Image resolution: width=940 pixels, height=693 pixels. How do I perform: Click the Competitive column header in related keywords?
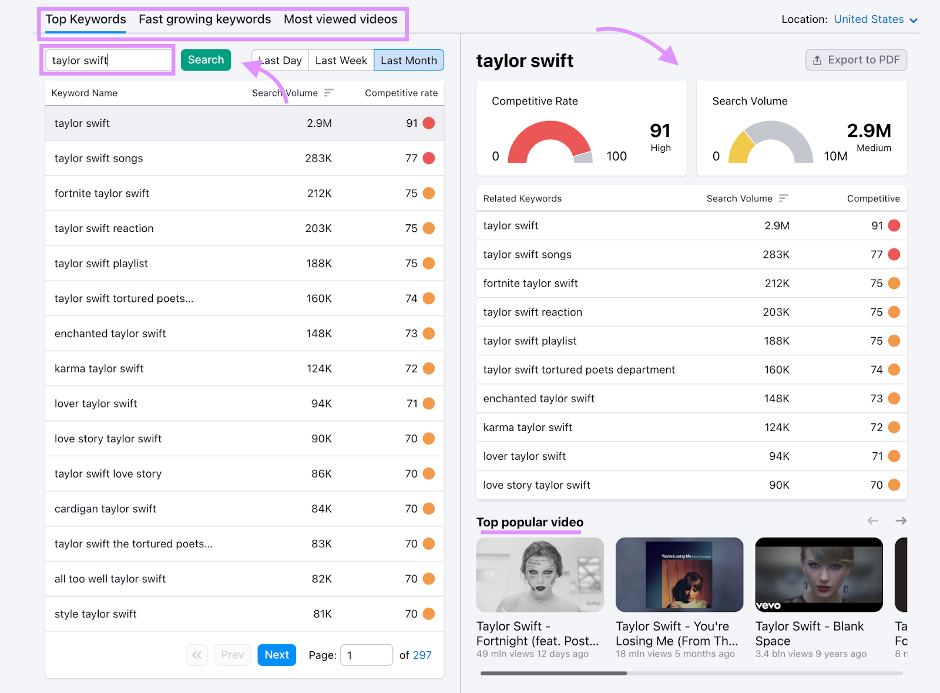click(x=873, y=199)
